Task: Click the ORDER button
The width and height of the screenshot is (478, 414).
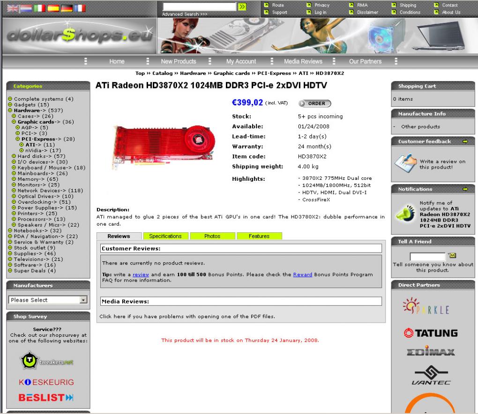Action: pyautogui.click(x=314, y=103)
